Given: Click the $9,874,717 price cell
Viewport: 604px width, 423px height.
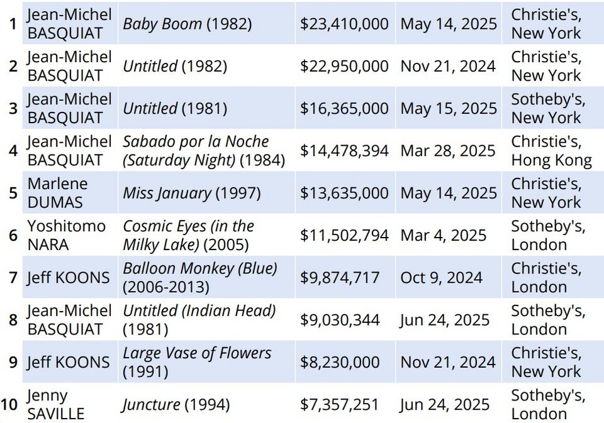Looking at the screenshot, I should 340,277.
